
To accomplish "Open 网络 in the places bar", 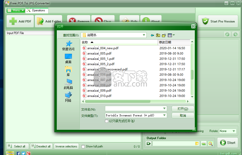I will [68, 97].
